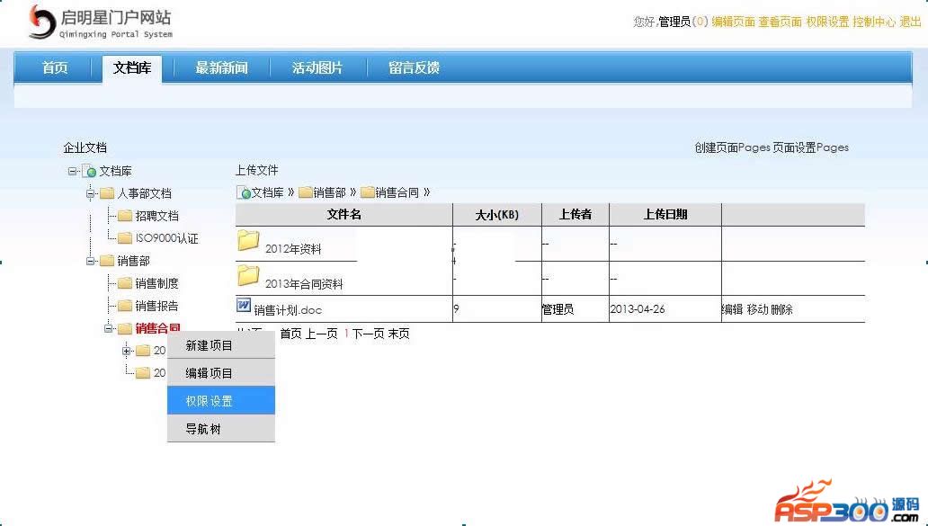The image size is (928, 526).
Task: Click the 上传文件 link
Action: click(257, 171)
